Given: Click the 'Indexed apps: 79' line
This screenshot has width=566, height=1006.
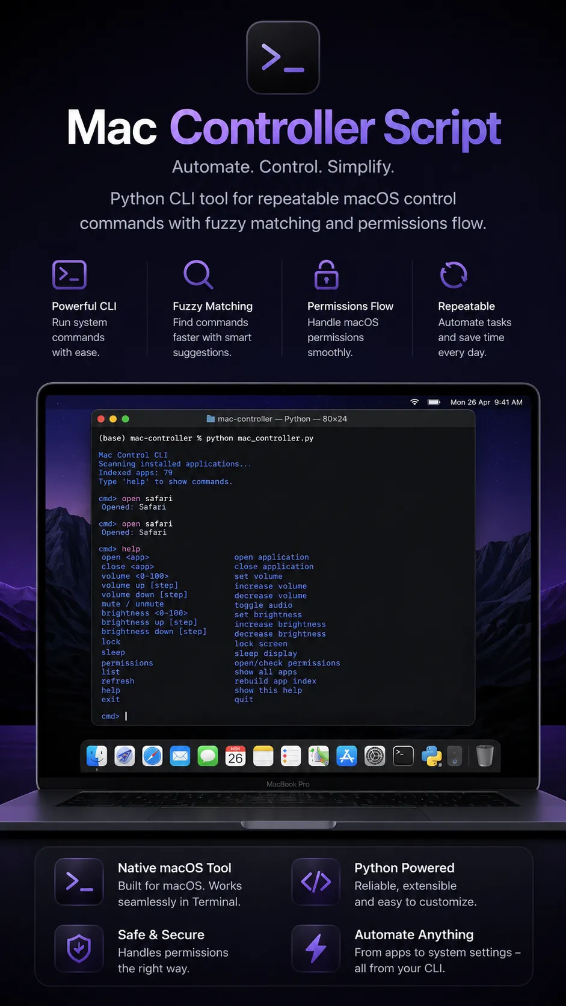Looking at the screenshot, I should pyautogui.click(x=135, y=472).
